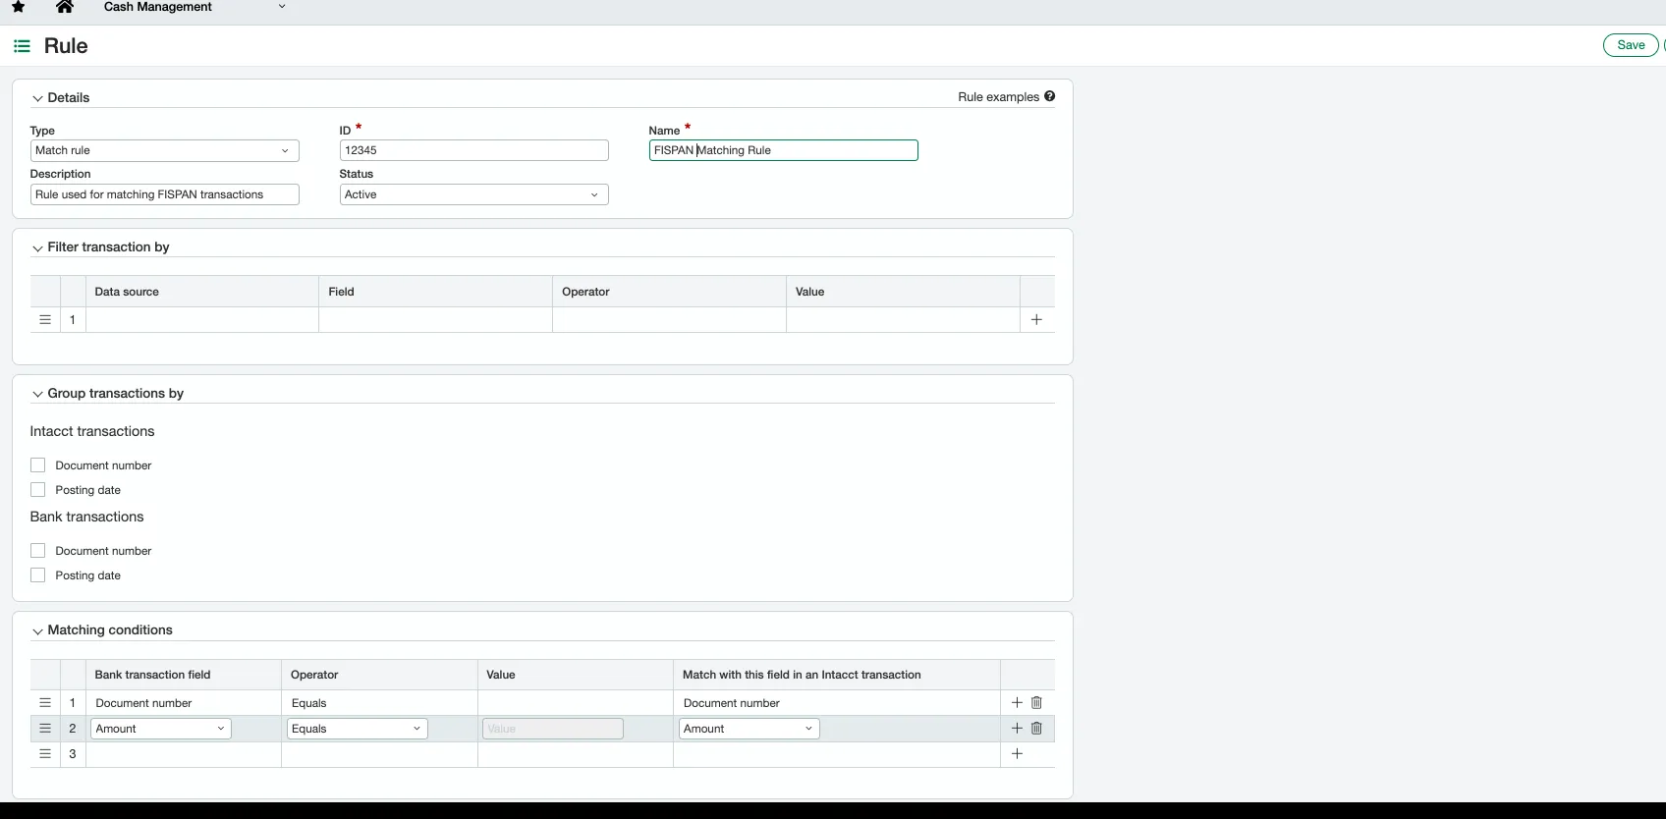Image resolution: width=1666 pixels, height=819 pixels.
Task: Click drag handle of matching condition row 2
Action: tap(45, 728)
